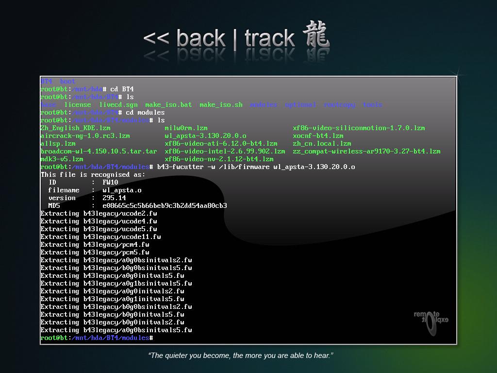Click the line ending 'a0g0bsinitvals5.fw'
This screenshot has width=497, height=373.
(116, 330)
